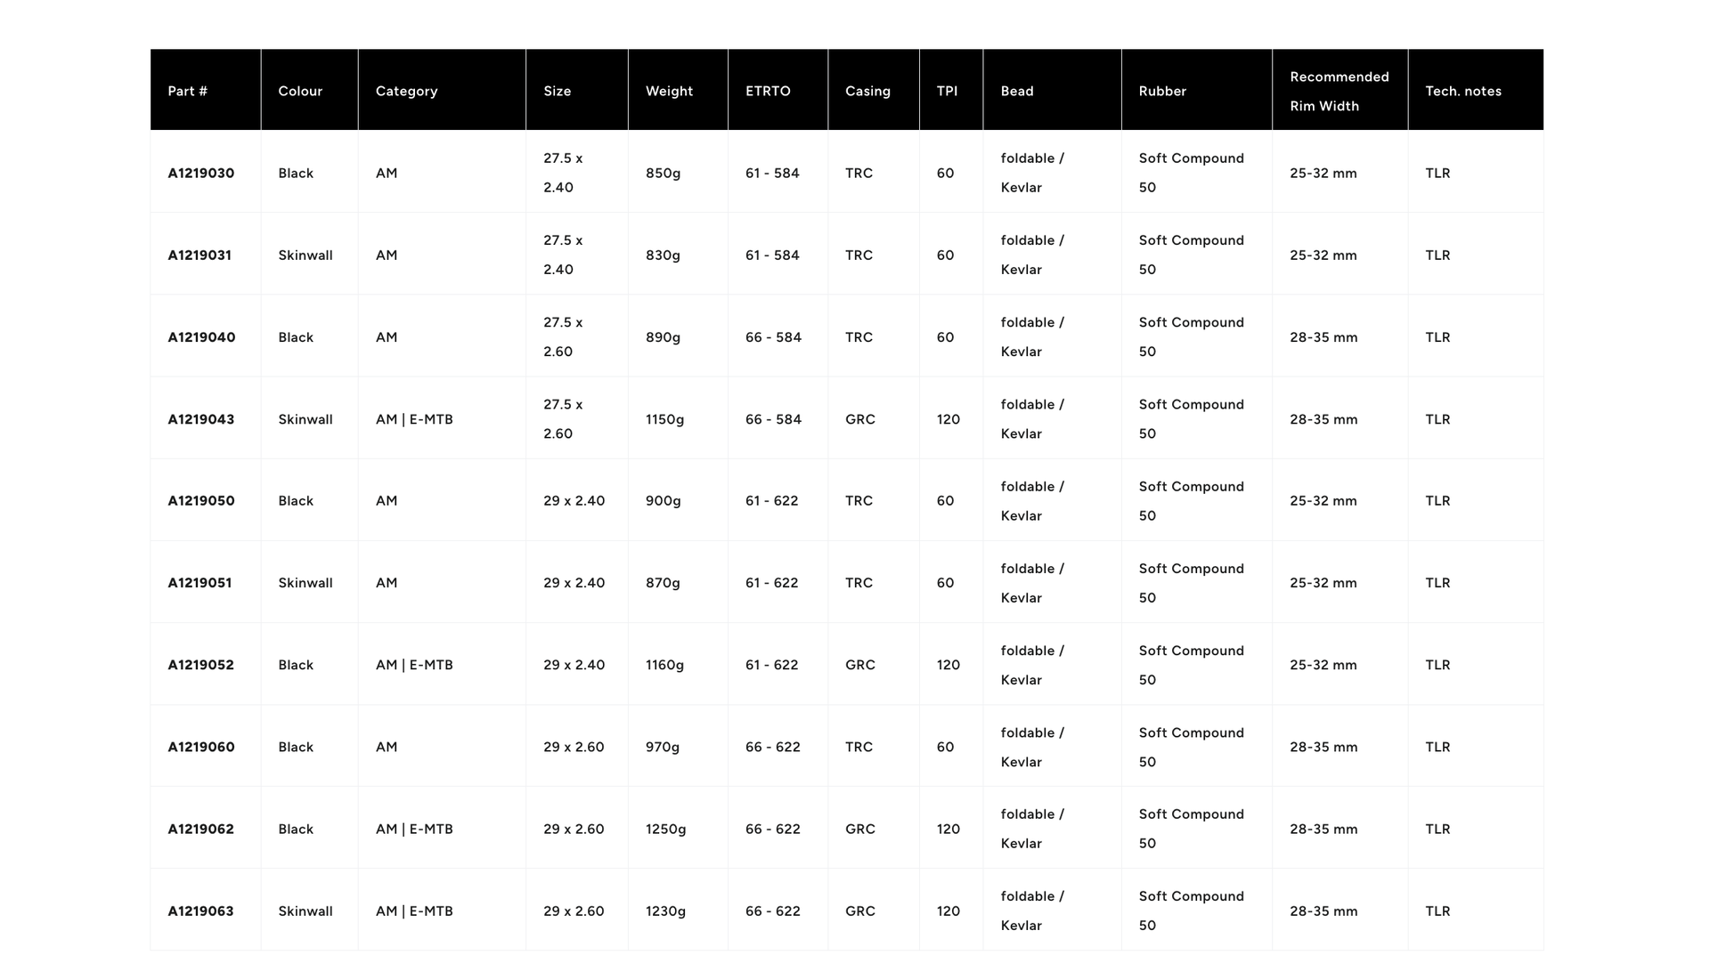Click the 1150g weight cell
This screenshot has height=955, width=1710.
[x=664, y=419]
